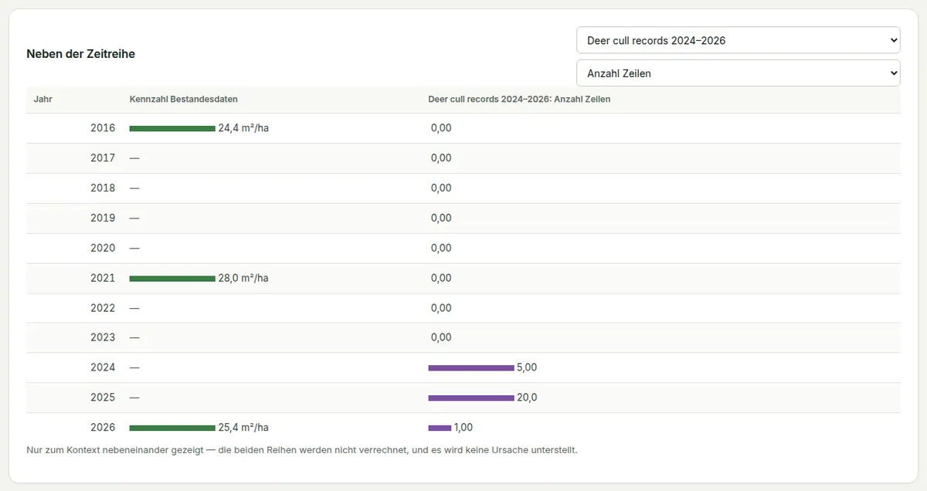Viewport: 927px width, 491px height.
Task: Click the green bar in the 2016 row
Action: 172,128
